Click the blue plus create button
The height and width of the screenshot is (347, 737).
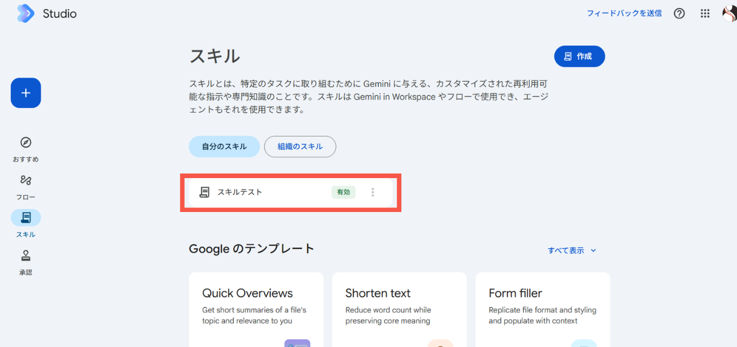click(x=26, y=93)
